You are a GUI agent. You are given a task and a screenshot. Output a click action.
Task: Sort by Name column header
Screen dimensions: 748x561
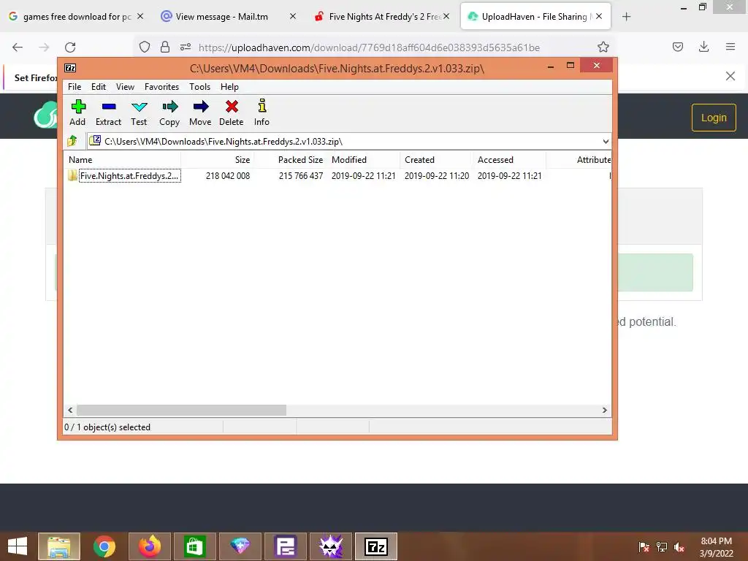point(122,160)
